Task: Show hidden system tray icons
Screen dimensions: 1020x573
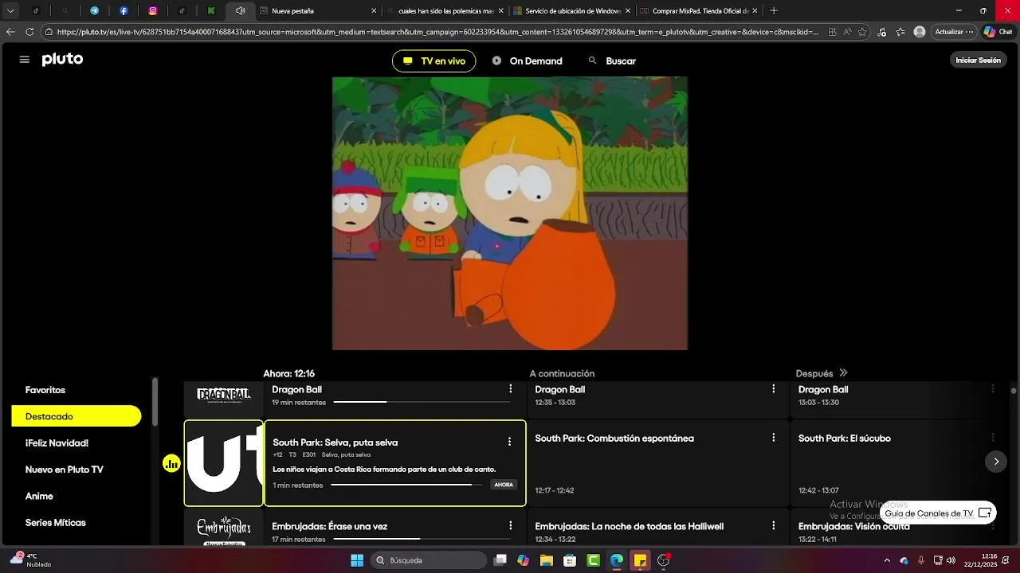Action: pyautogui.click(x=887, y=560)
